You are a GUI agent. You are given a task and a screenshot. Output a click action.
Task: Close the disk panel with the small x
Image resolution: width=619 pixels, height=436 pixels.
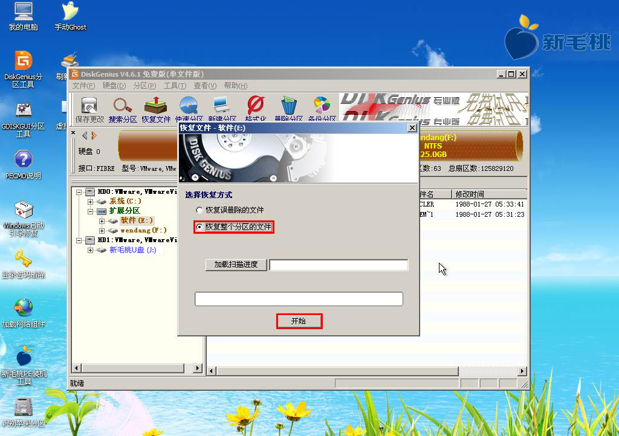pos(73,133)
